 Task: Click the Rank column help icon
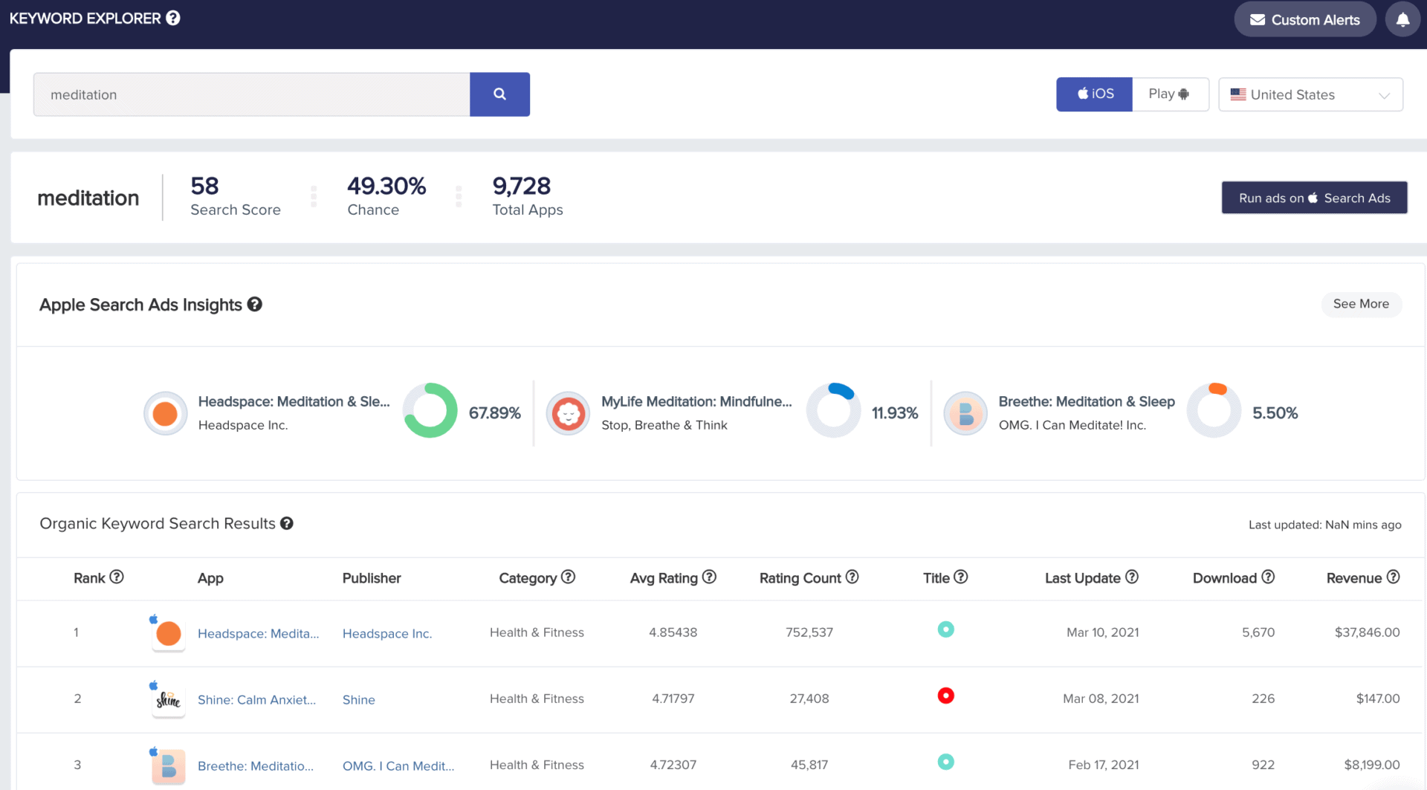117,577
